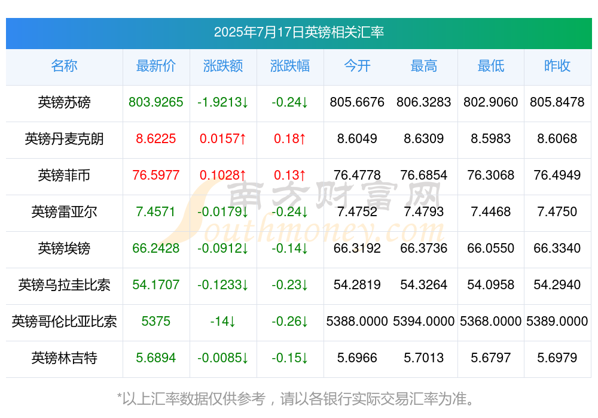
Task: Click previous close 5.6979
Action: [x=557, y=358]
